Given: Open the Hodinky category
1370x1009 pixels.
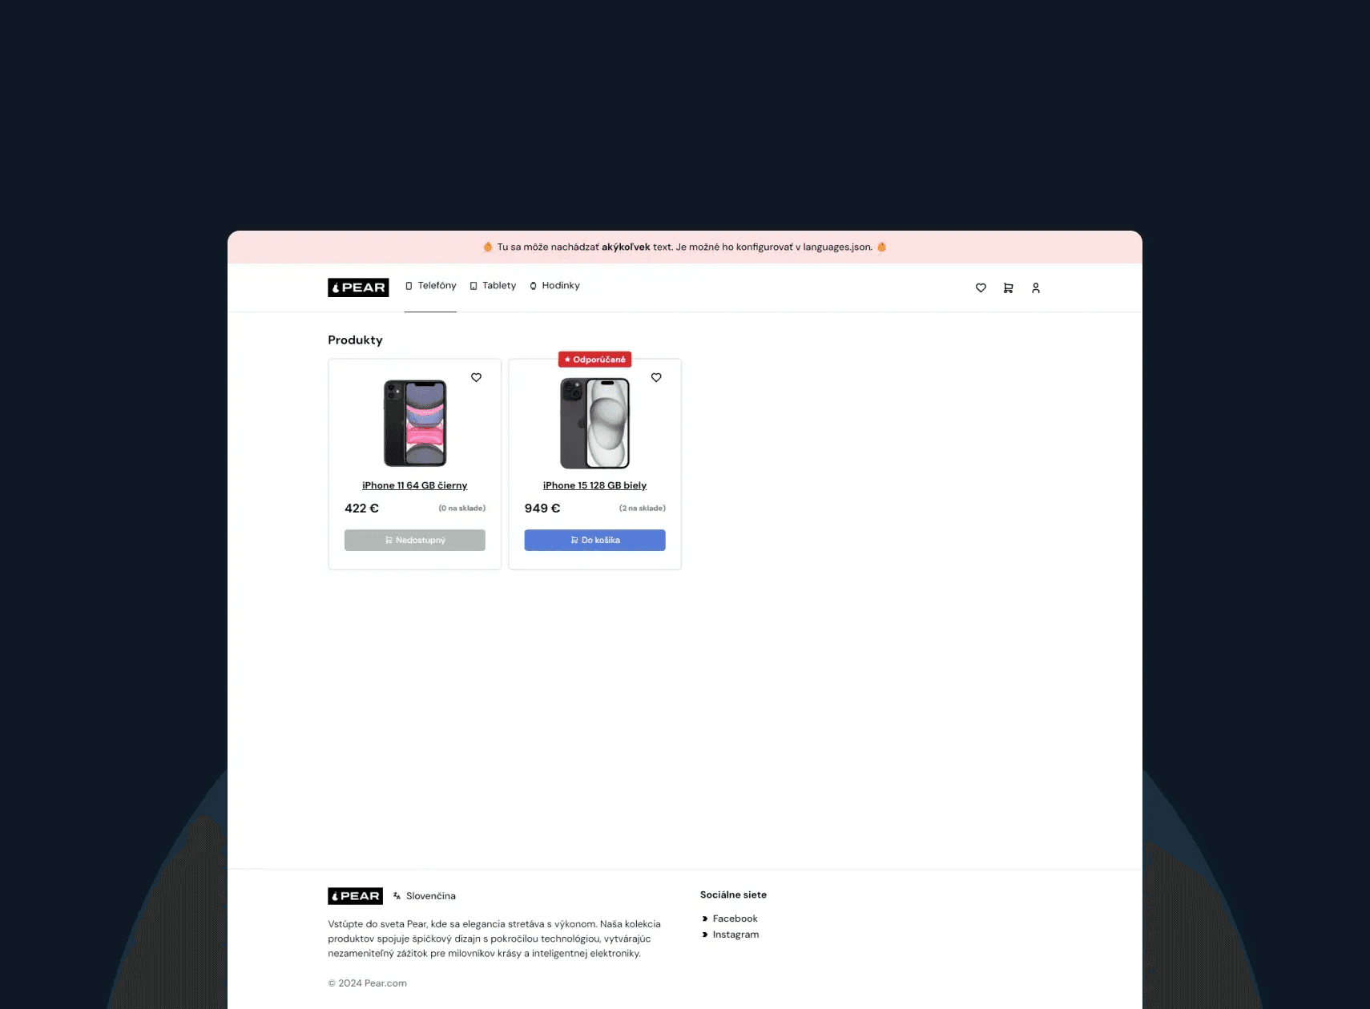Looking at the screenshot, I should pyautogui.click(x=554, y=286).
